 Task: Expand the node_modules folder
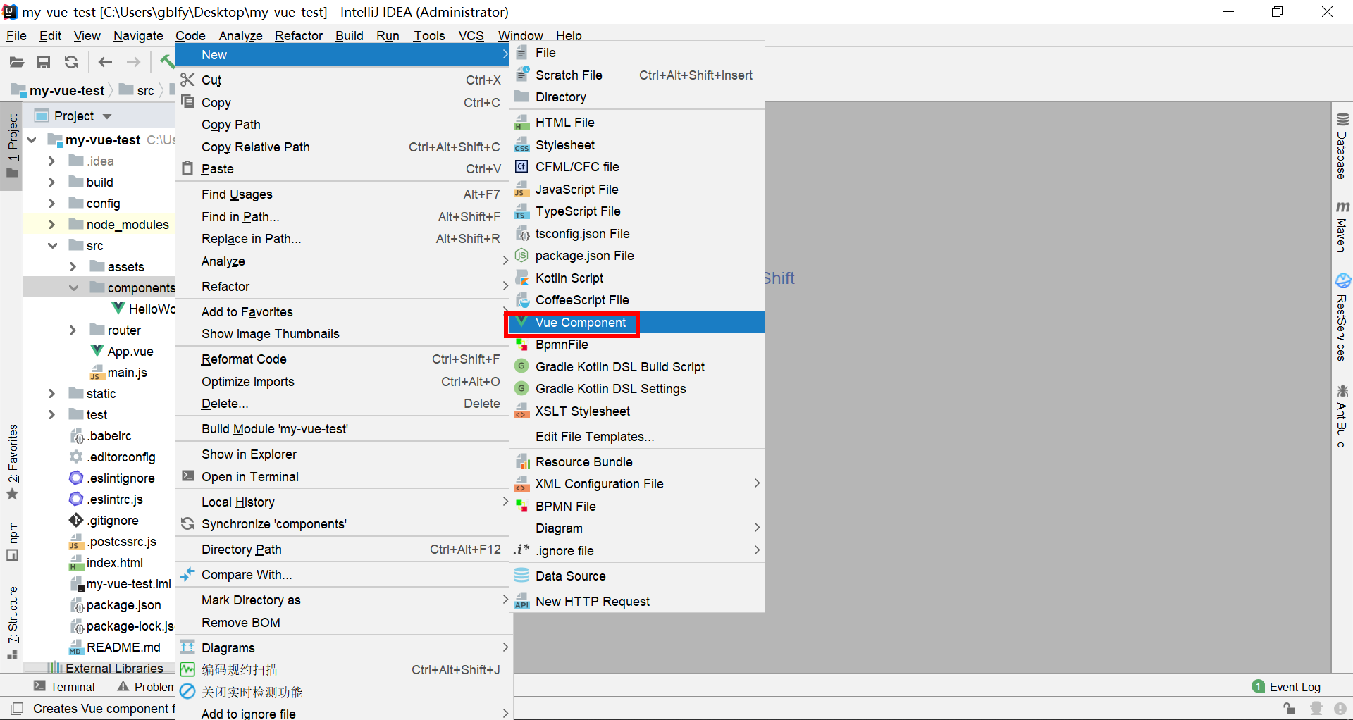[x=51, y=225]
